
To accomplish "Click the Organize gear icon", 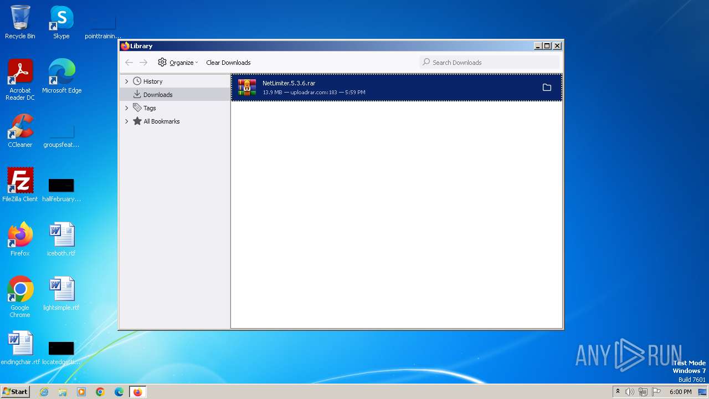I will pos(162,63).
